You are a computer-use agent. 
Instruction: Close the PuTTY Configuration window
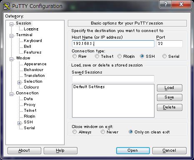tap(181, 4)
